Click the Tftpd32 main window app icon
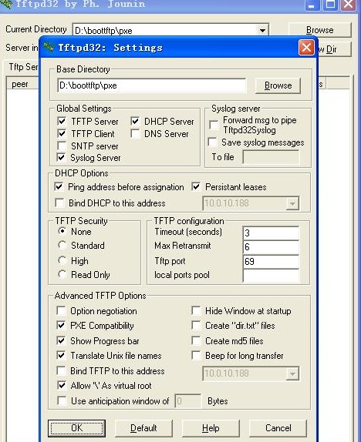 (x=6, y=4)
